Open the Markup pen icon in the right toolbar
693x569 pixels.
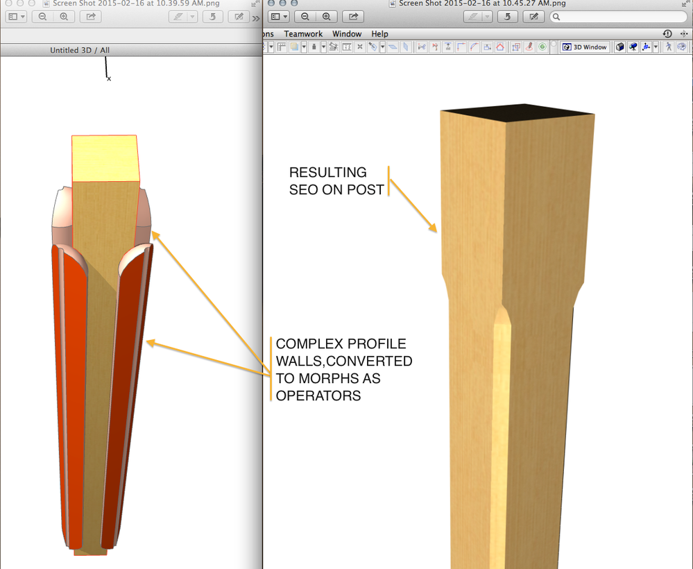pos(534,17)
